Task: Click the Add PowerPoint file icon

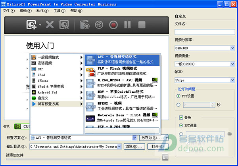Action: click(31, 25)
